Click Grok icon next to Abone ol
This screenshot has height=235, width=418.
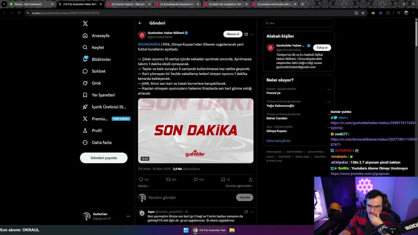[x=246, y=34]
